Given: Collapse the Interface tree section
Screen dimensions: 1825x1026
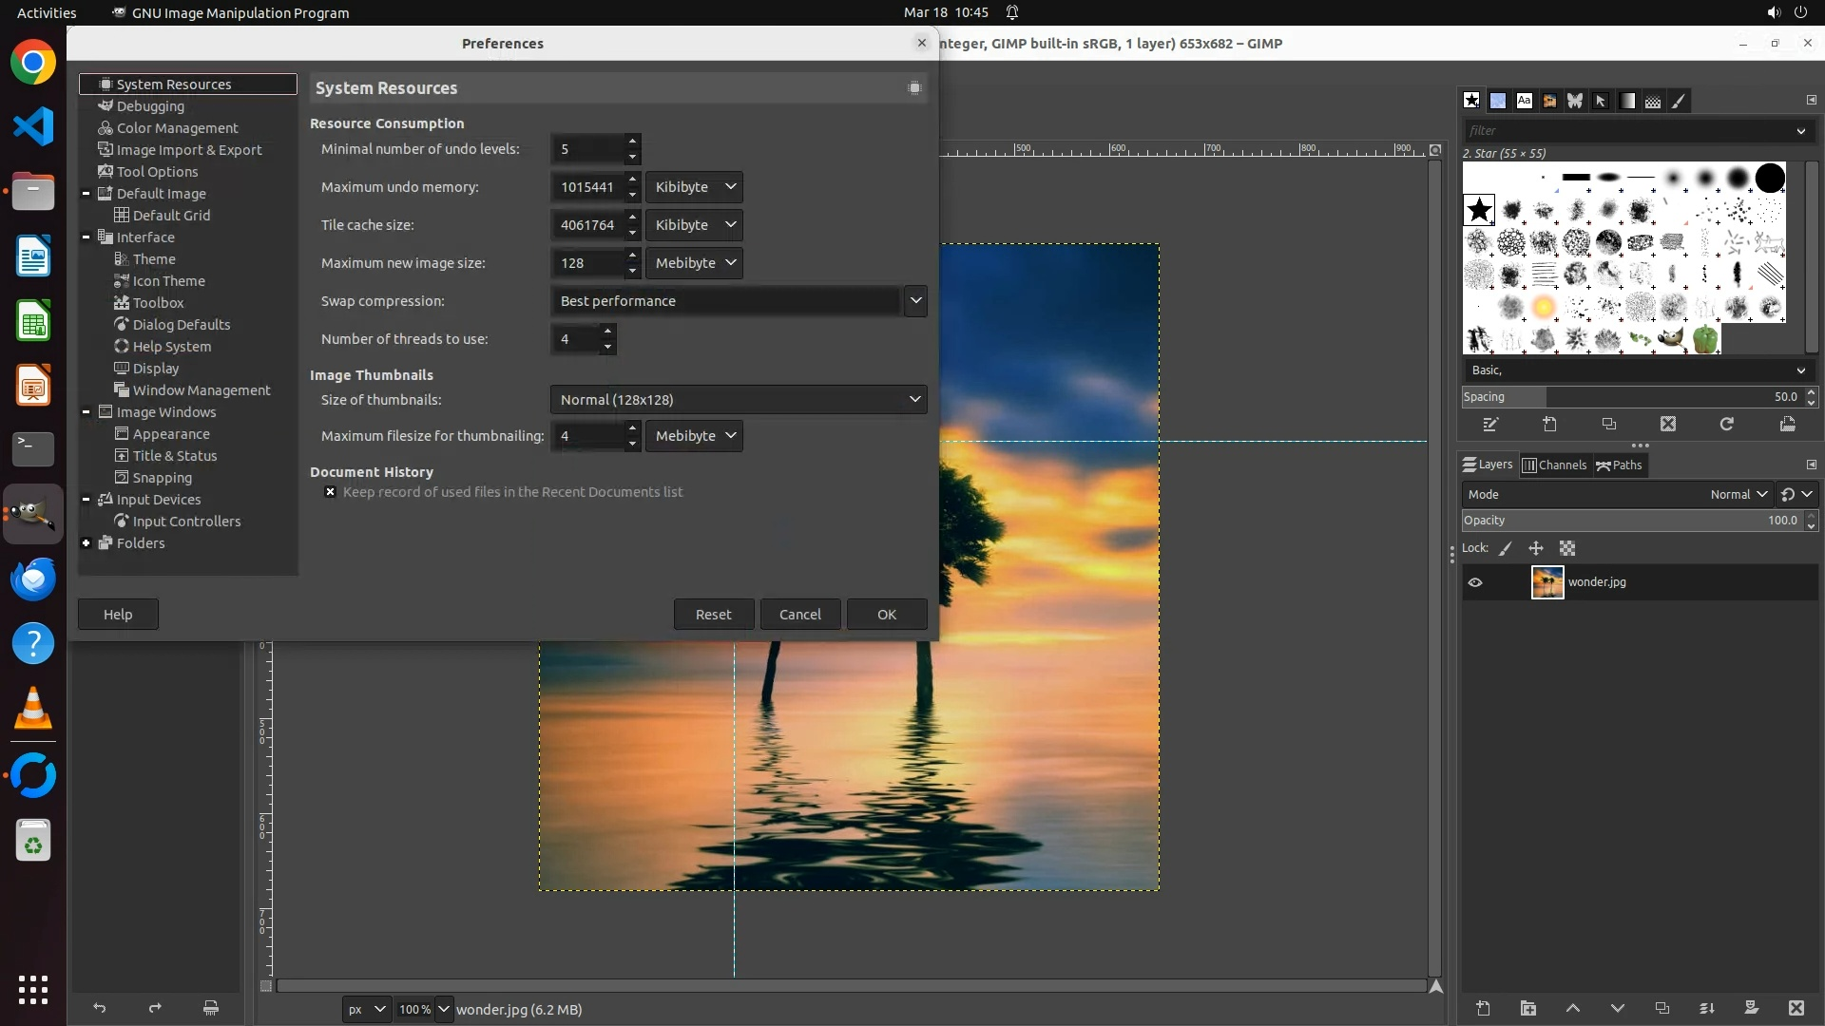Looking at the screenshot, I should click(86, 237).
